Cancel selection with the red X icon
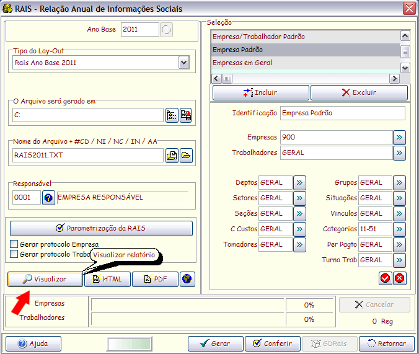 click(400, 278)
